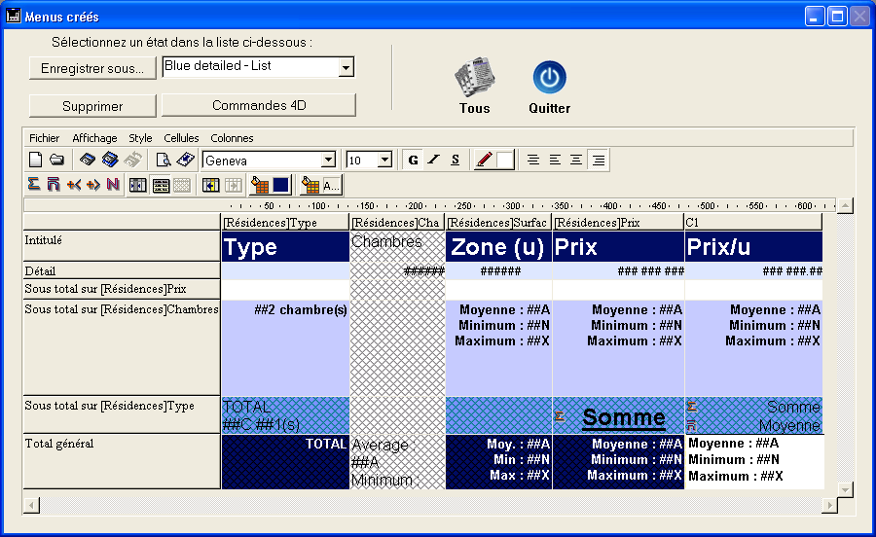876x537 pixels.
Task: Click the new document icon
Action: pos(35,161)
